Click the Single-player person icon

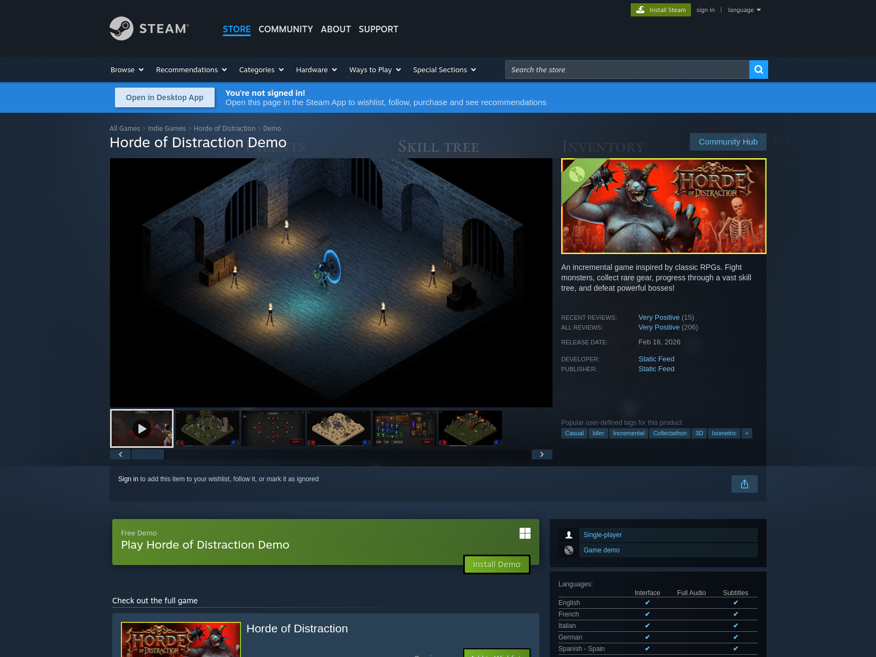(569, 535)
